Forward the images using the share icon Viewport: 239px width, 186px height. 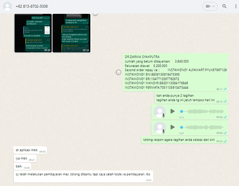[x=95, y=14]
